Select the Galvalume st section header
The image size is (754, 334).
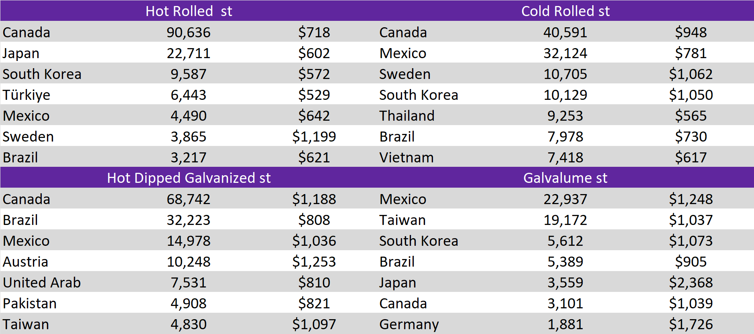pyautogui.click(x=565, y=178)
